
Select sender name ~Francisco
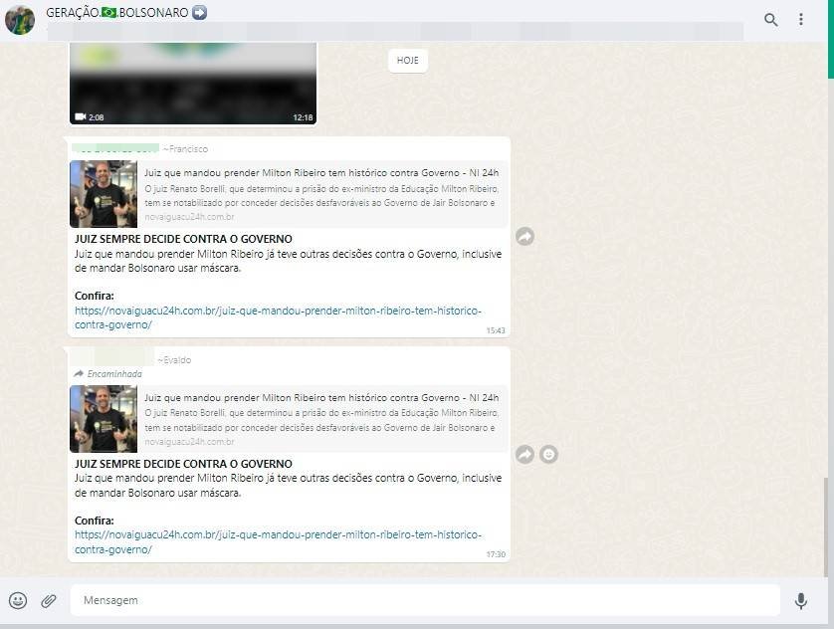click(185, 149)
